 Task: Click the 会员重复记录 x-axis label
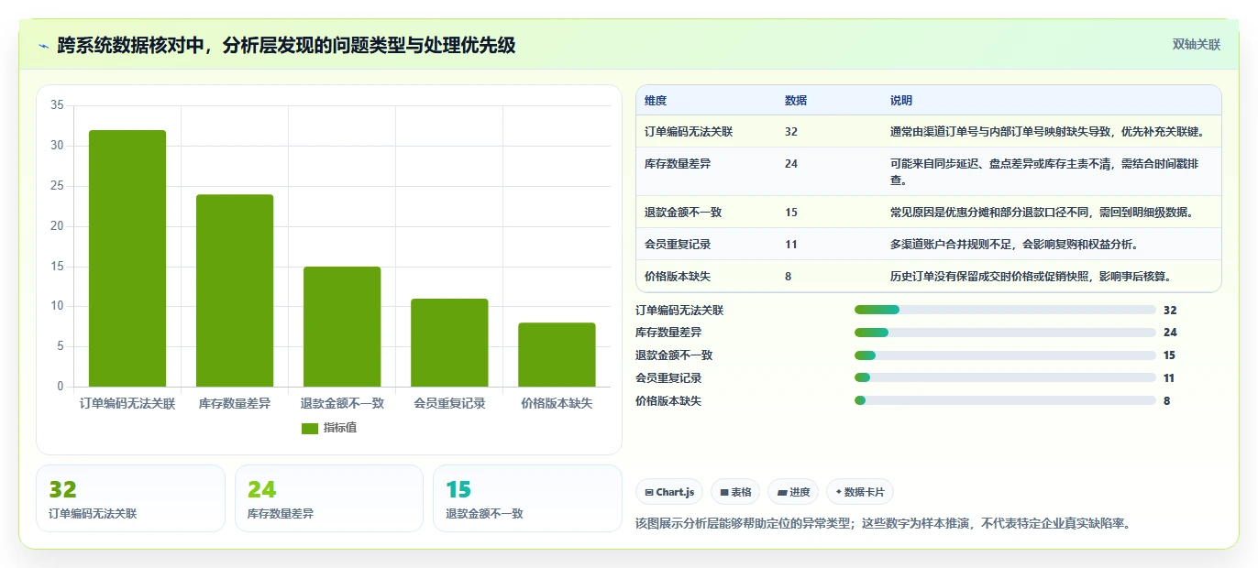(x=449, y=403)
